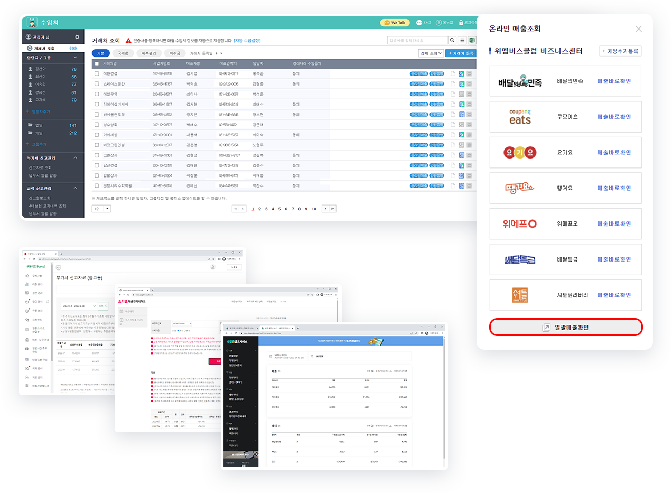Open the rows-per-page dropdown showing 12
Screen dimensions: 672x494
click(101, 209)
